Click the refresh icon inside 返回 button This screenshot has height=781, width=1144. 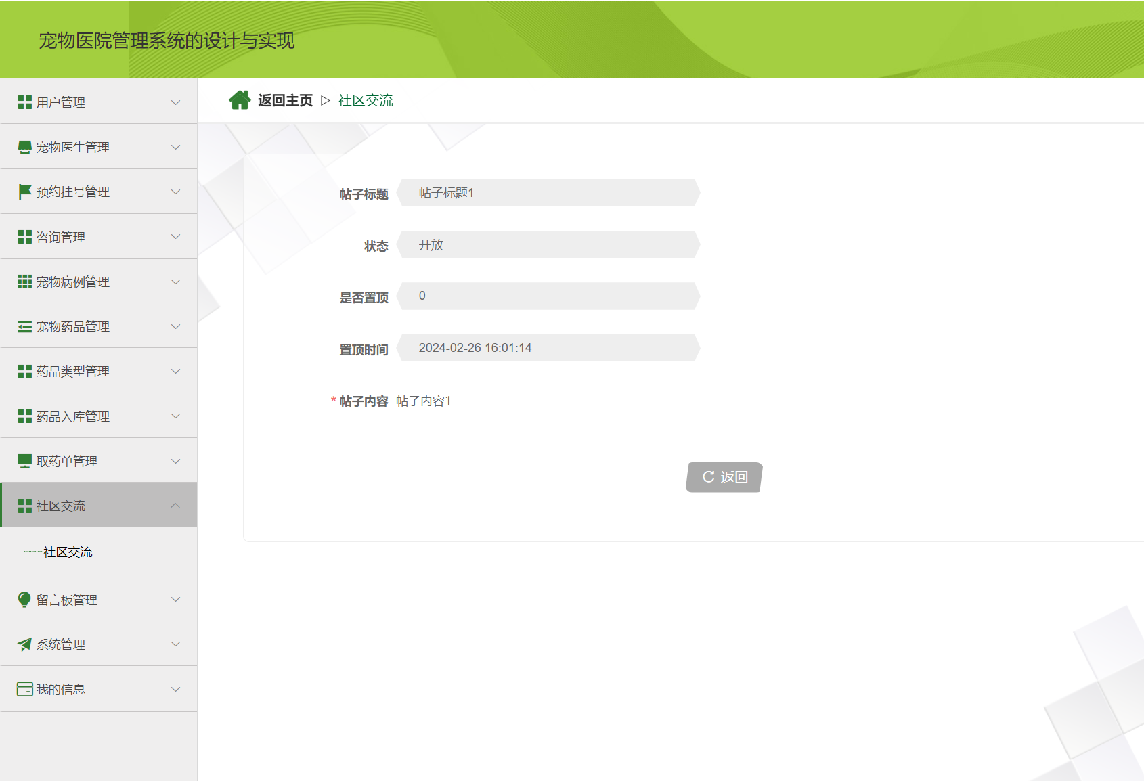pos(709,477)
